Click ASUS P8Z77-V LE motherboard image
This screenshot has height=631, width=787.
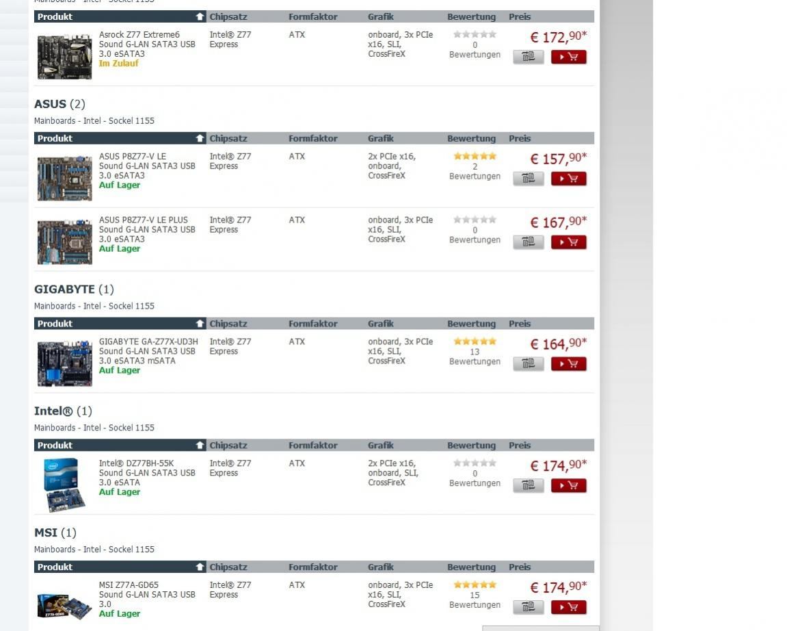(x=64, y=177)
